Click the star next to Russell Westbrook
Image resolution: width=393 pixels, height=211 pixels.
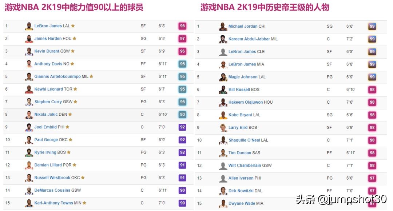click(x=83, y=178)
